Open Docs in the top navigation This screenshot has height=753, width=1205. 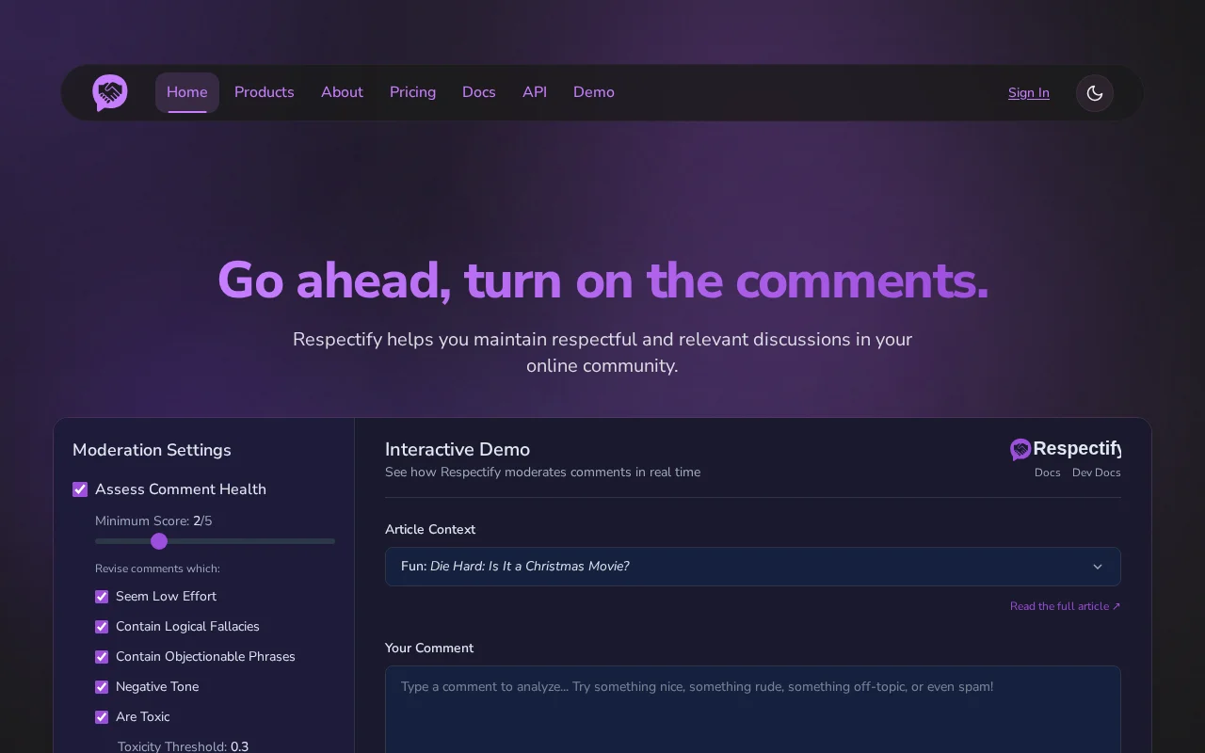[479, 92]
